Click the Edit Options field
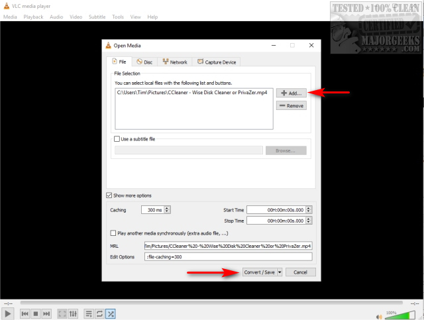The height and width of the screenshot is (320, 424). [228, 256]
